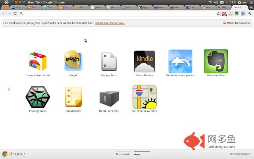Click the 6:10 PM clock
Screen dimensions: 254x159
pyautogui.click(x=231, y=2)
